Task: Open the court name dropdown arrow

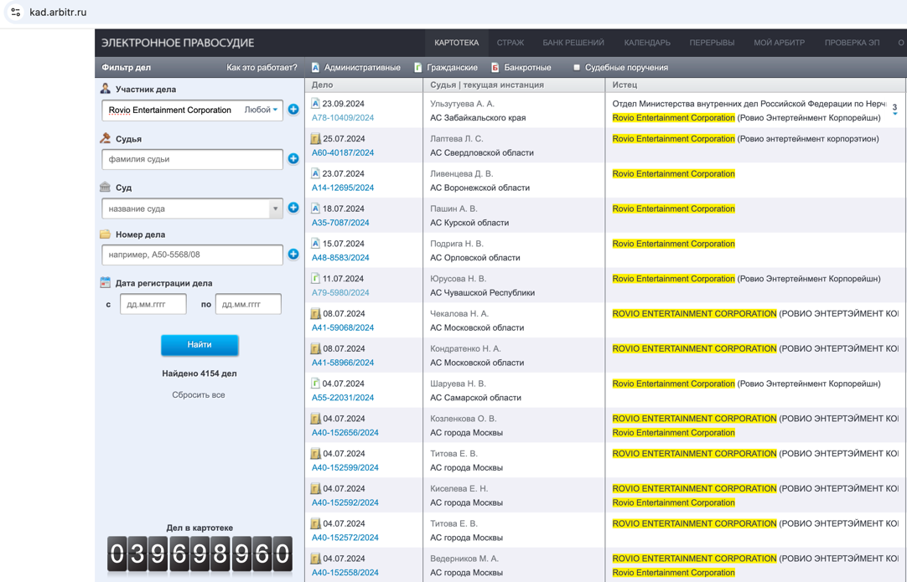Action: coord(276,208)
